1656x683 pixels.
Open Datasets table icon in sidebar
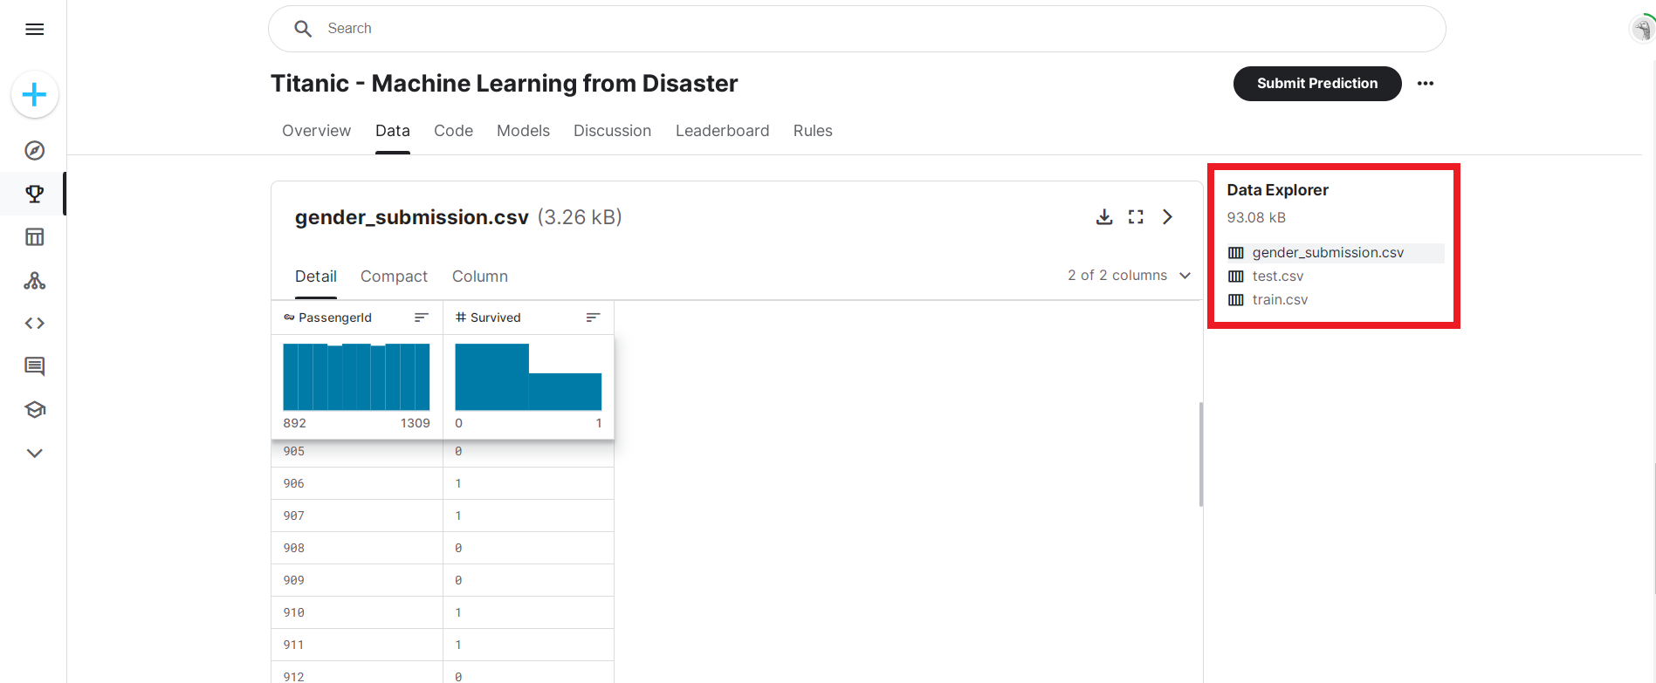35,237
